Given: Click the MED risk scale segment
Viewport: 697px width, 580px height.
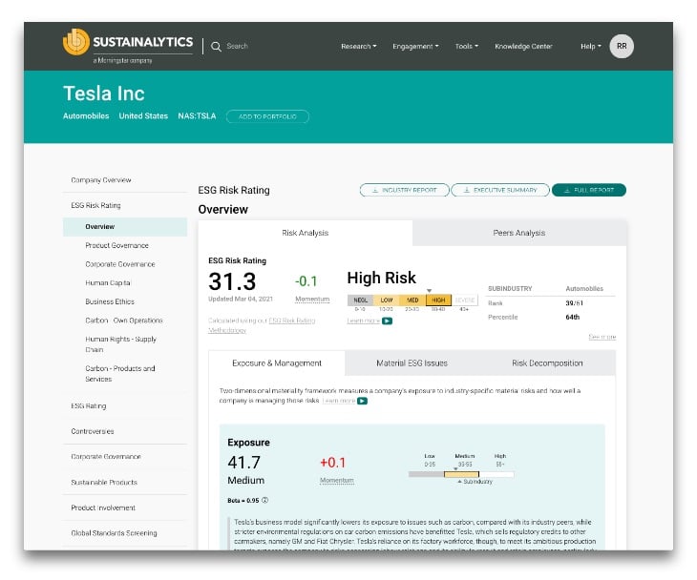Looking at the screenshot, I should click(x=412, y=300).
